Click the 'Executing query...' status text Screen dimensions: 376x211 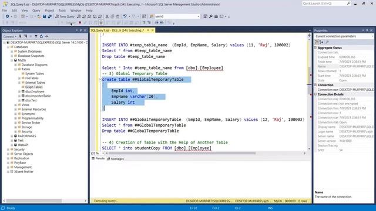106,201
